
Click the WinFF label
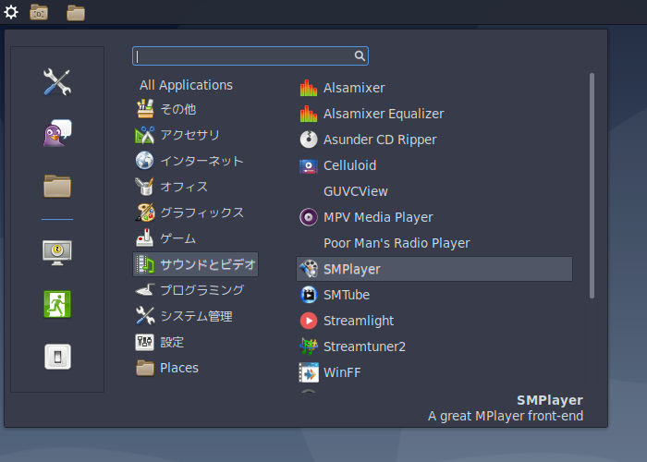tap(342, 373)
